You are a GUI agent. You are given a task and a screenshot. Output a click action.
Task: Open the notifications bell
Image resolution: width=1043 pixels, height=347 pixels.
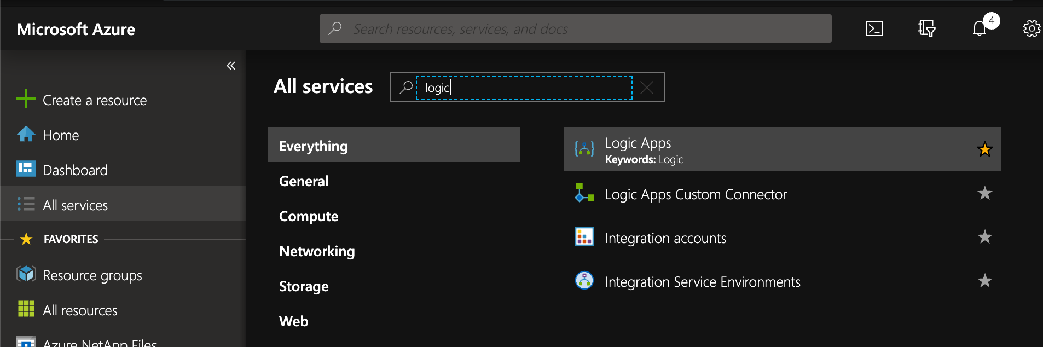(x=980, y=28)
